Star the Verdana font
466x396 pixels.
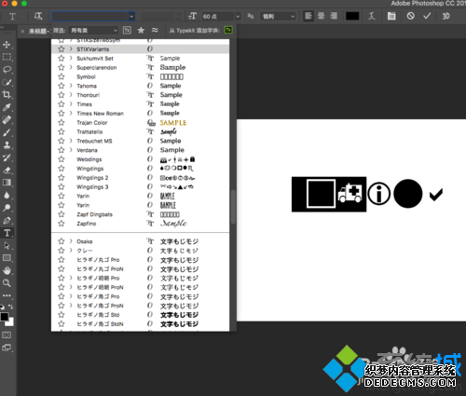coord(62,150)
